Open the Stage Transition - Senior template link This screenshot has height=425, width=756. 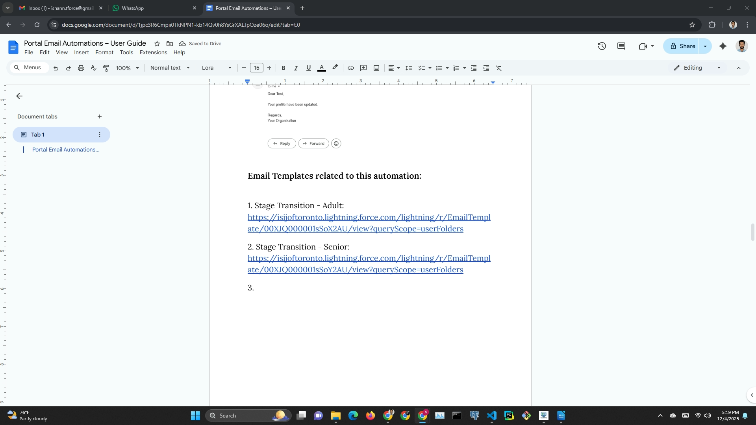click(369, 259)
